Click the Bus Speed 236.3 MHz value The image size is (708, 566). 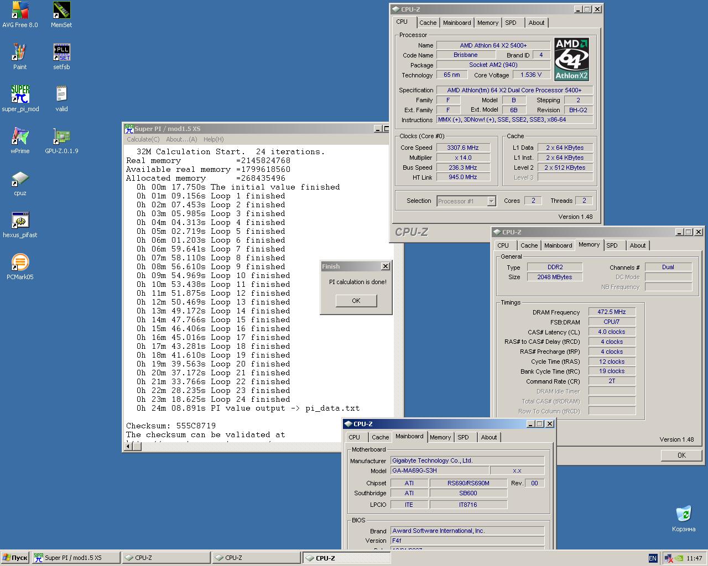coord(463,167)
